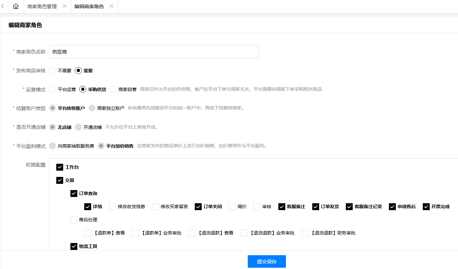Open the home tab icon
This screenshot has height=269, width=458.
pyautogui.click(x=16, y=7)
